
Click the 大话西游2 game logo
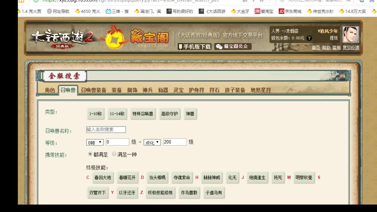pos(62,38)
